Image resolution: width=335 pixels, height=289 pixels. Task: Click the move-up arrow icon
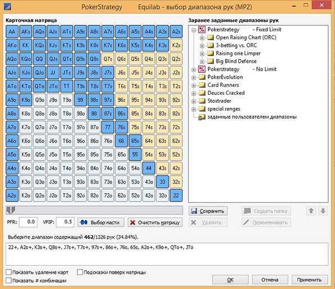coord(311,211)
